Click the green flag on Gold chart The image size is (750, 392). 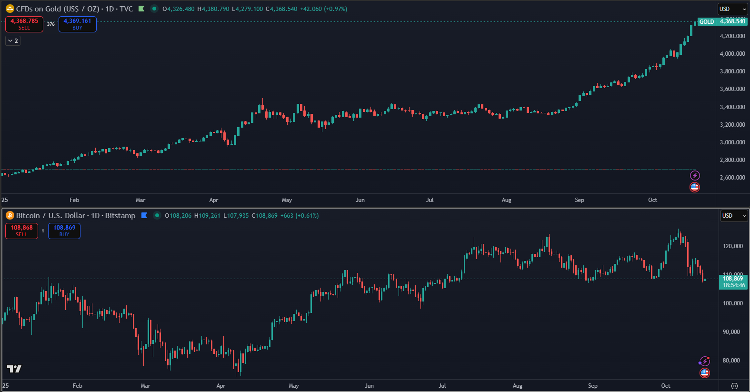click(x=141, y=9)
